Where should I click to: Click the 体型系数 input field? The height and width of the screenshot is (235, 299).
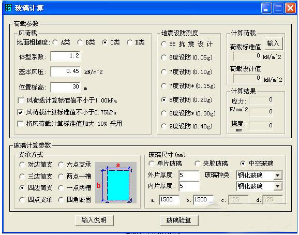click(x=65, y=56)
